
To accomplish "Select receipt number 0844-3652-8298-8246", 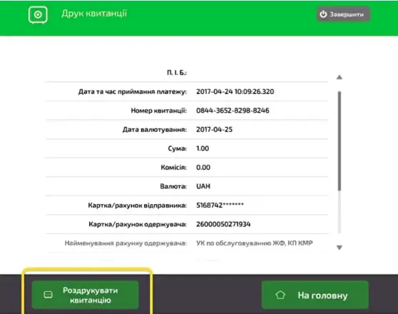I will click(x=233, y=111).
